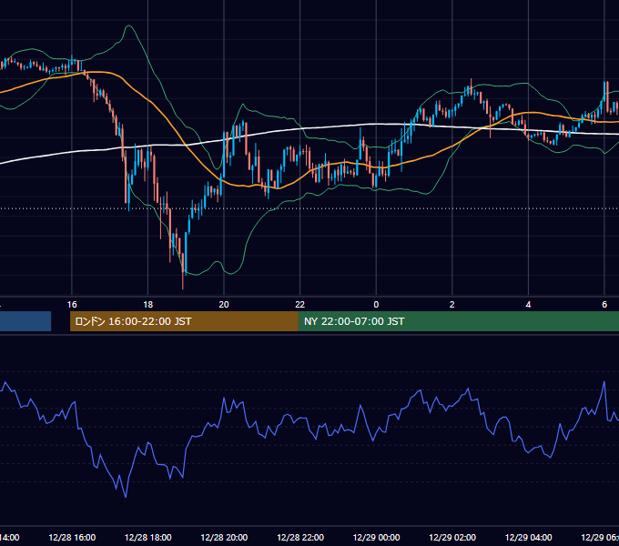Click the 12/29 04:00 date label

point(529,537)
